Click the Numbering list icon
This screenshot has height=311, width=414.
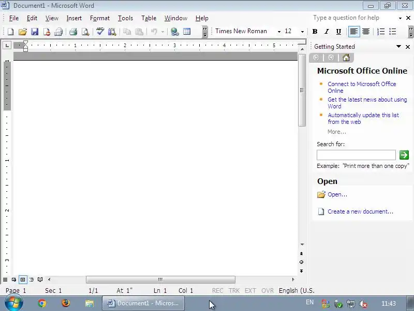[381, 32]
